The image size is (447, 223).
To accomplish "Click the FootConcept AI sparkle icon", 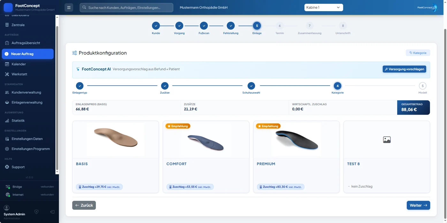I will point(78,69).
